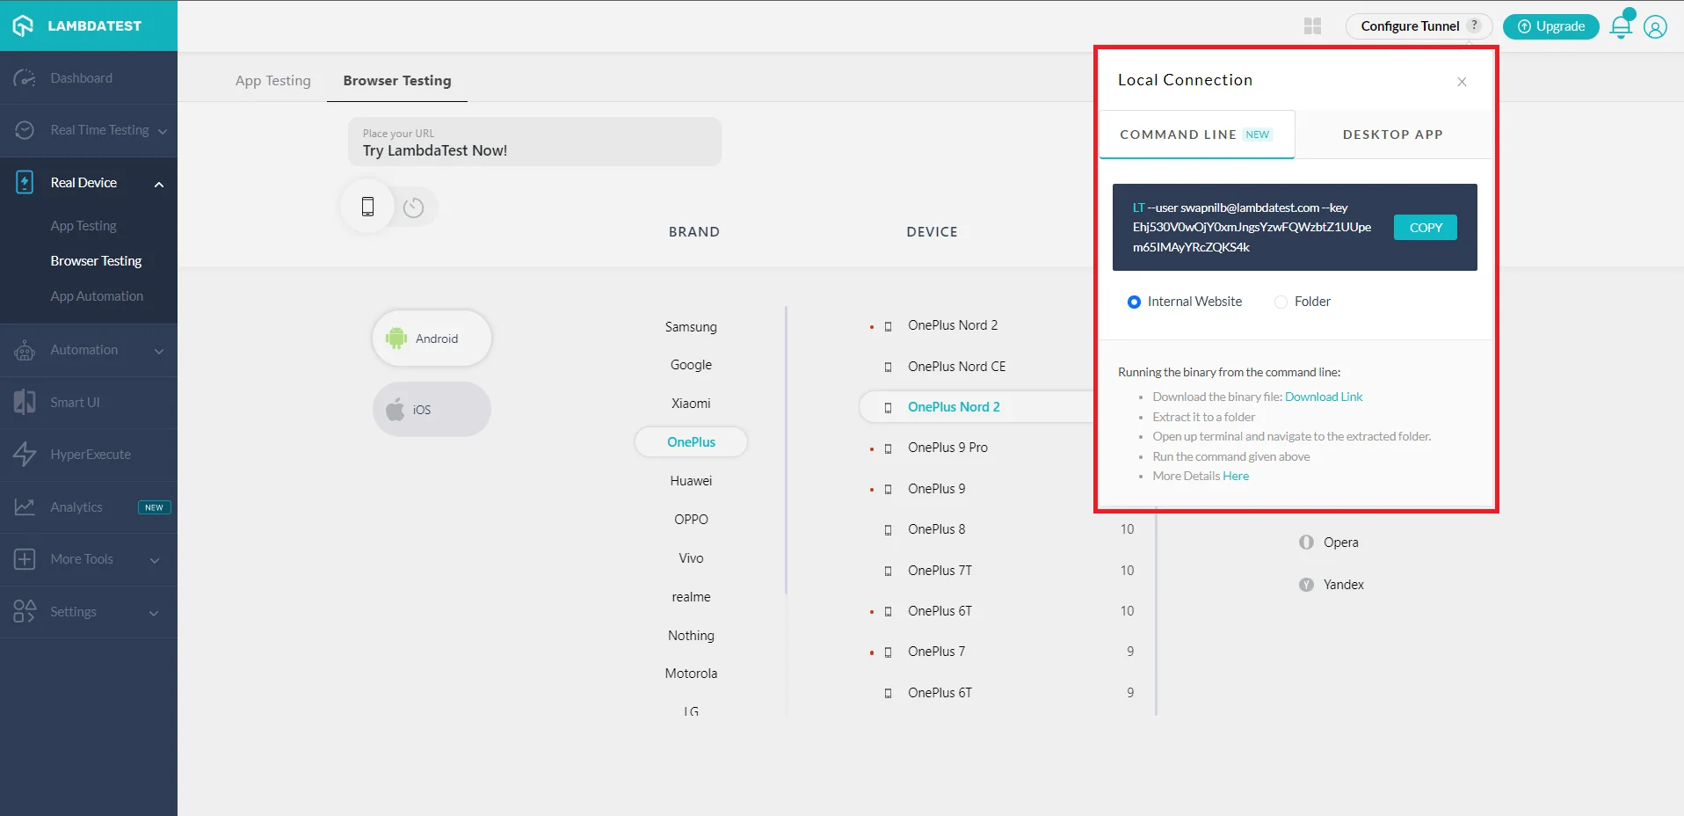This screenshot has height=816, width=1684.
Task: Click the HyperExecute lightning icon
Action: click(x=25, y=455)
